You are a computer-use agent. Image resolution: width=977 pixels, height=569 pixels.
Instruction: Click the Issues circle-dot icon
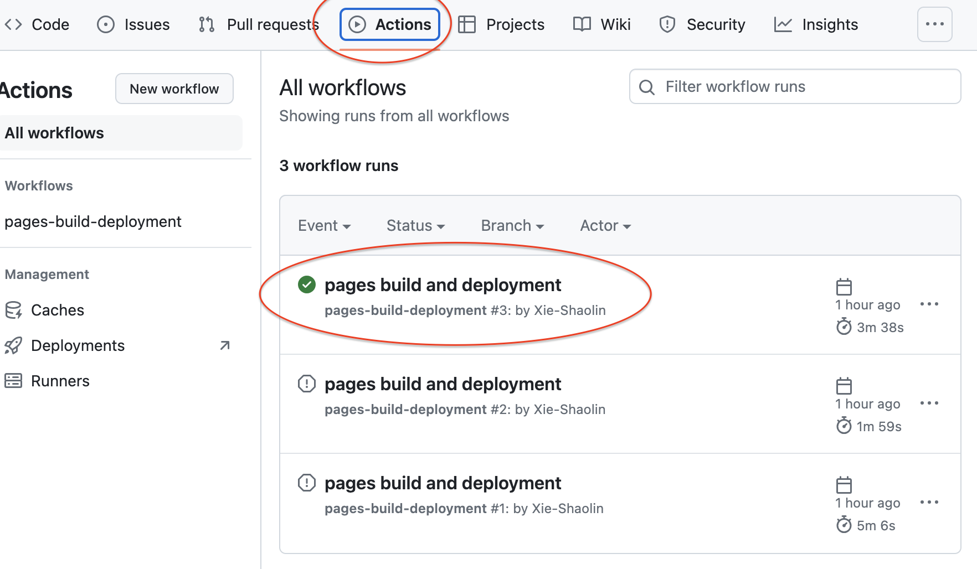point(106,24)
